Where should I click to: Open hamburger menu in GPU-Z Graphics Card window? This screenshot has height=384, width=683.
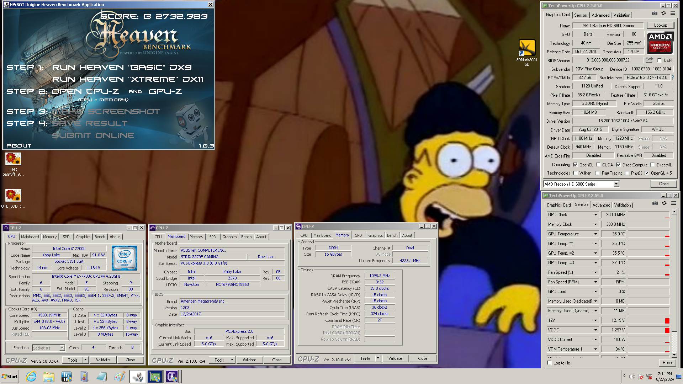click(x=673, y=14)
